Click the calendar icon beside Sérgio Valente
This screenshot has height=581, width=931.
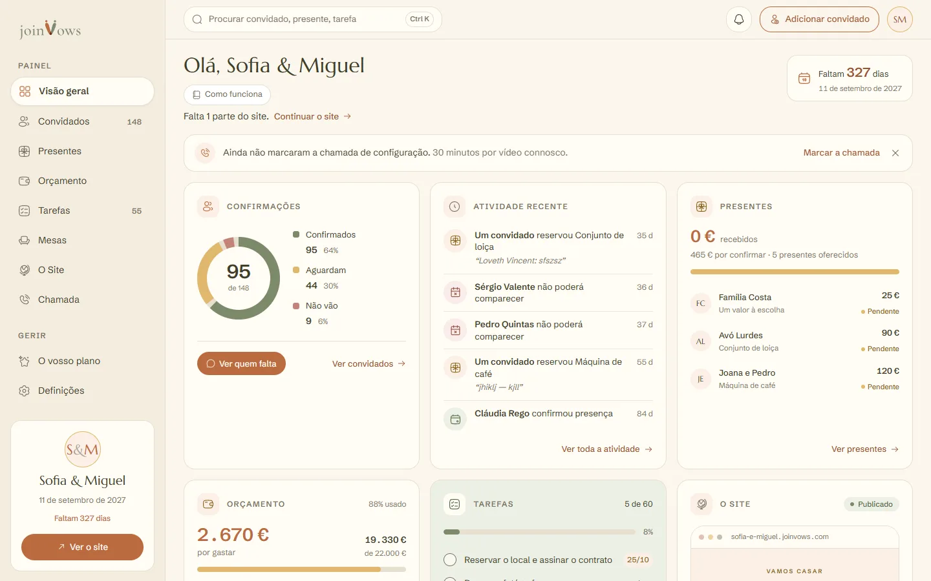coord(455,292)
